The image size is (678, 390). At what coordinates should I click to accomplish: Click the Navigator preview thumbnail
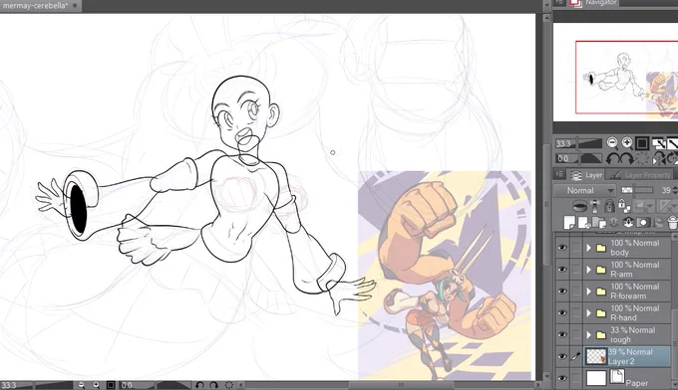(615, 72)
